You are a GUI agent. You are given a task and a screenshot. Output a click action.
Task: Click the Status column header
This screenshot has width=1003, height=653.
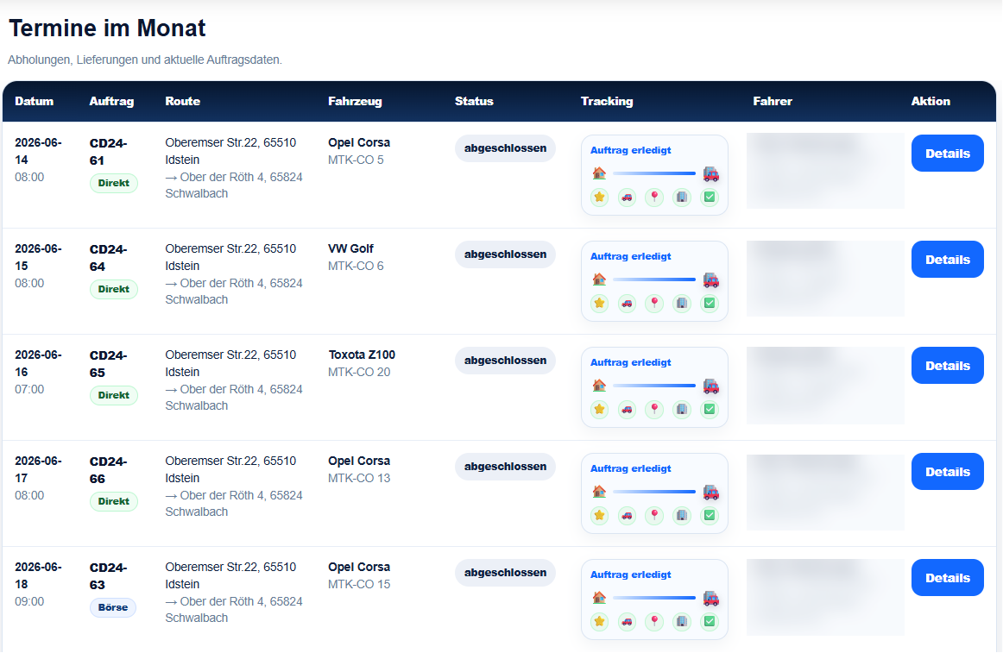coord(474,101)
